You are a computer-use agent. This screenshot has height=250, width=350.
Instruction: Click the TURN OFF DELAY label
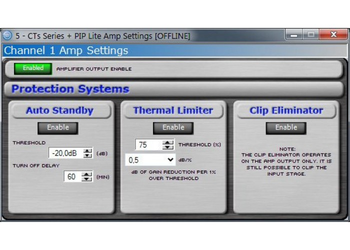(x=36, y=165)
